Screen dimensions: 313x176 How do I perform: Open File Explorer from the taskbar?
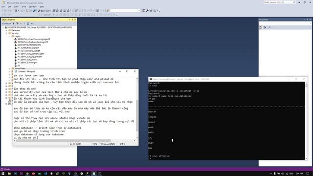point(9,174)
